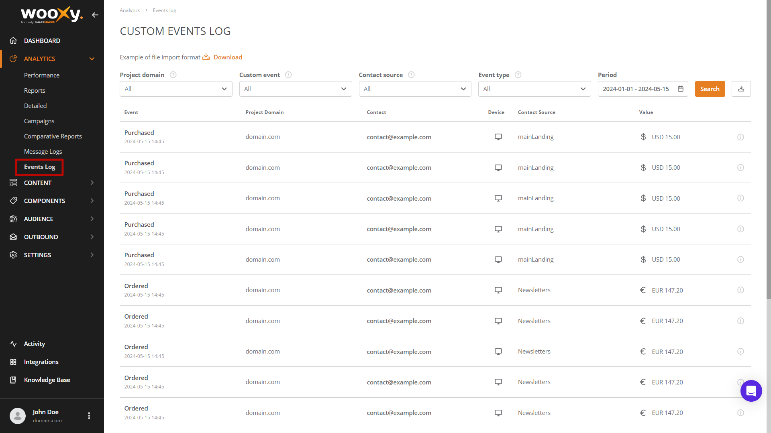Expand the Custom event dropdown
This screenshot has width=771, height=433.
[x=295, y=89]
